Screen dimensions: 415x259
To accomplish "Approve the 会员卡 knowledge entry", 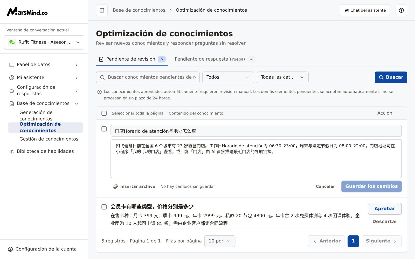I will pos(385,209).
